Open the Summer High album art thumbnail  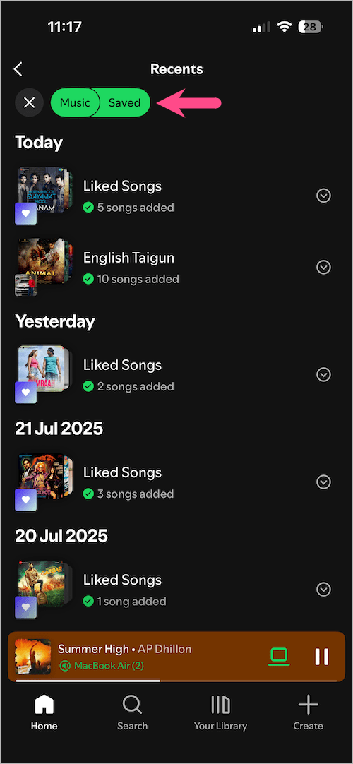[33, 657]
